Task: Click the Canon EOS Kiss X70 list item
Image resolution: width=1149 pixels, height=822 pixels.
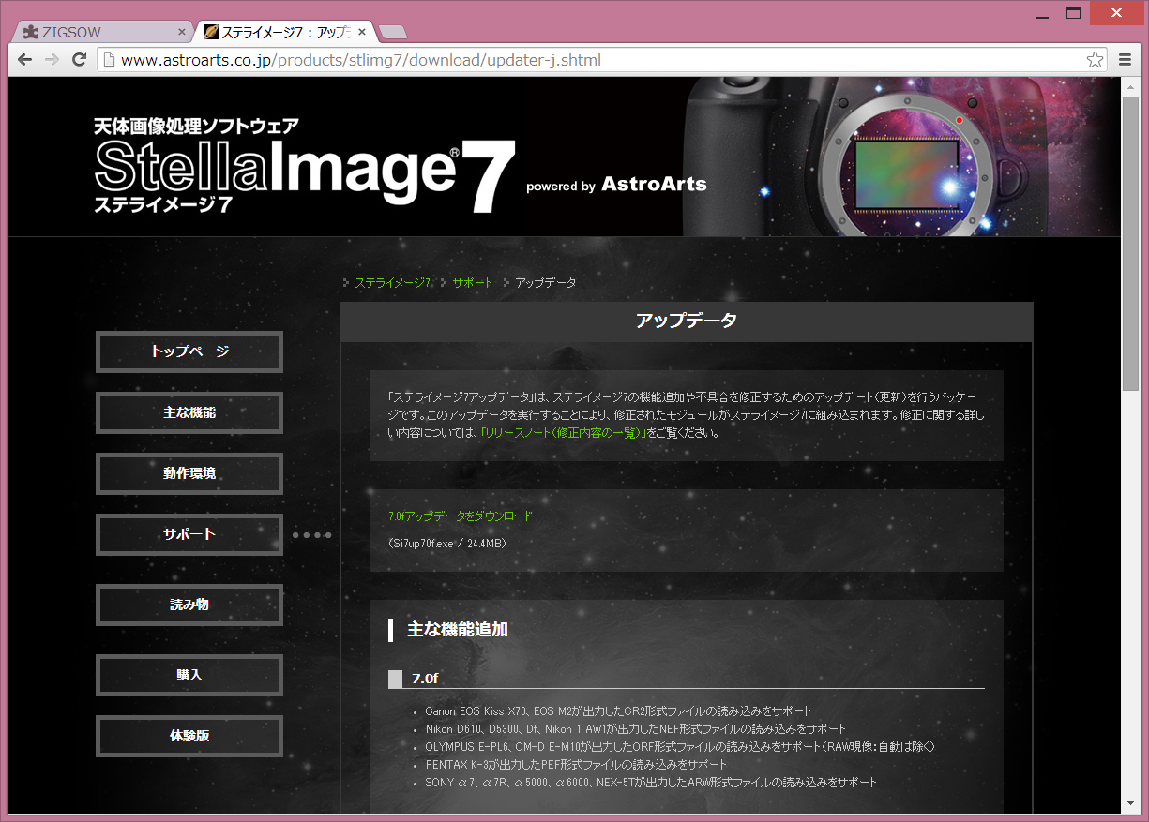Action: 618,711
